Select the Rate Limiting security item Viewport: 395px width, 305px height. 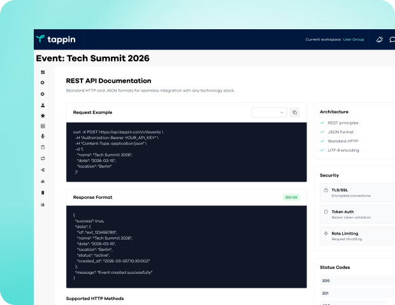click(x=357, y=236)
